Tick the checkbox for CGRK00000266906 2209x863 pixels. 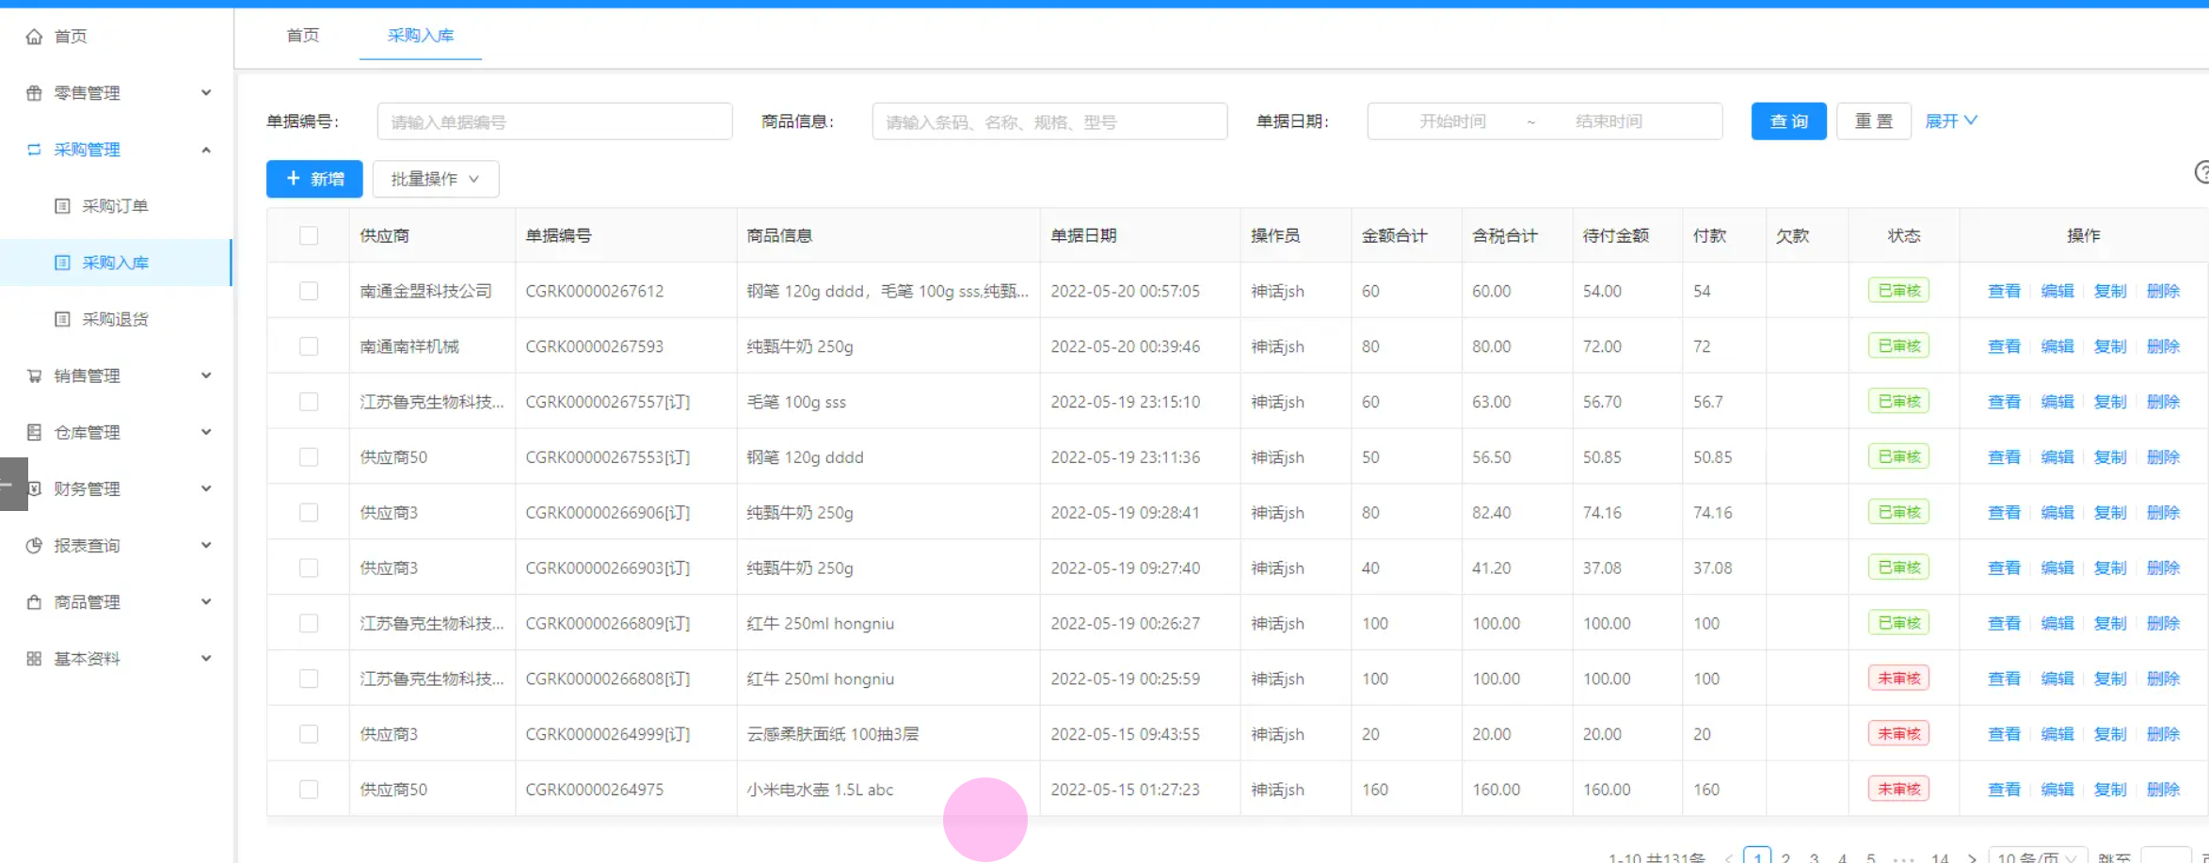point(309,513)
